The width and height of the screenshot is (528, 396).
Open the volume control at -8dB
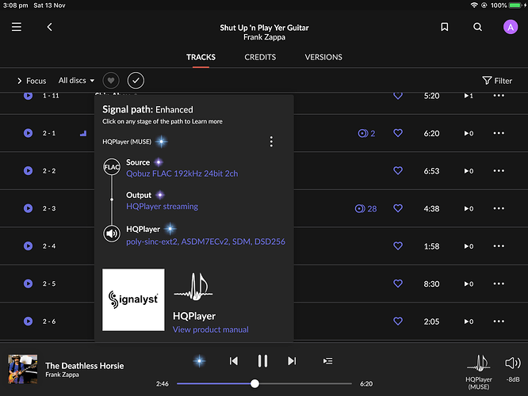[513, 369]
